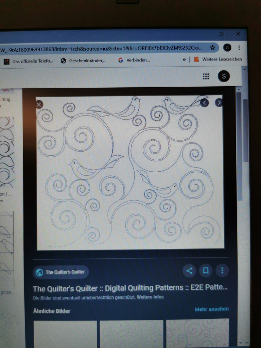Open the Google apps grid
The height and width of the screenshot is (348, 261).
206,76
